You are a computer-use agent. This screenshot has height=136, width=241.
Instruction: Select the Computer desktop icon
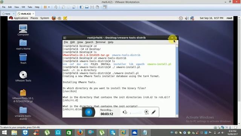click(x=23, y=30)
